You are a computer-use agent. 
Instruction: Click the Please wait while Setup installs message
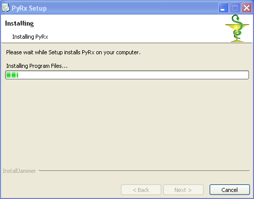coord(73,52)
